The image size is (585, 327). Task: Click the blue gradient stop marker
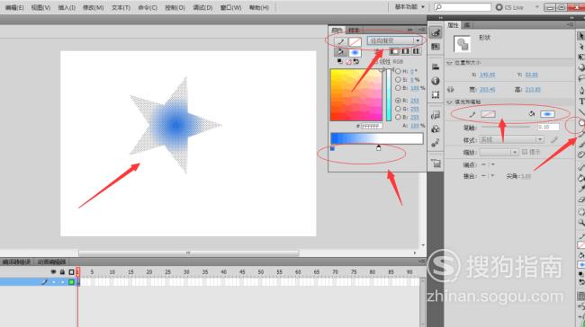coord(332,148)
